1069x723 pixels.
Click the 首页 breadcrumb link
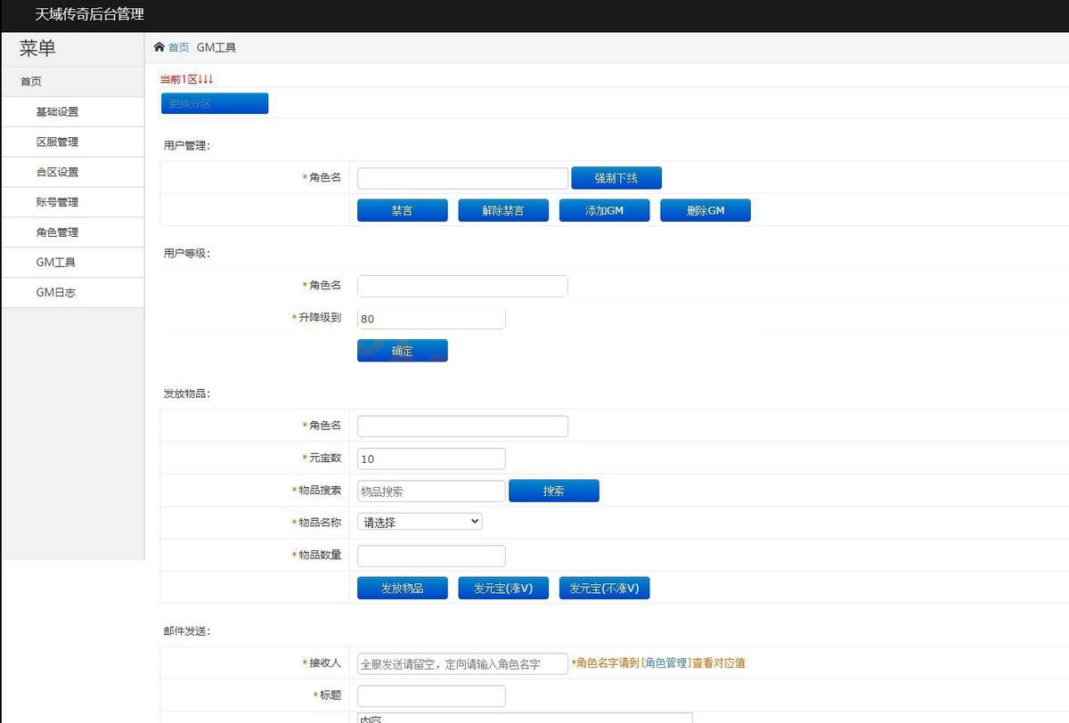coord(179,48)
